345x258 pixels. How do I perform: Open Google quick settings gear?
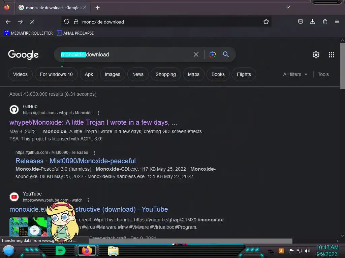(316, 55)
